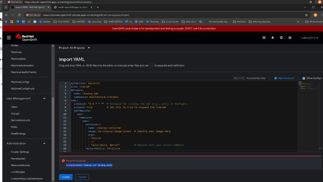323x182 pixels.
Task: Click the plus import/add icon
Action: pos(281,38)
